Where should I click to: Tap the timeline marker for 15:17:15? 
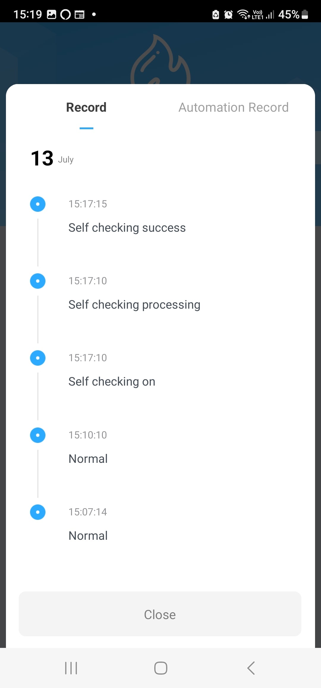coord(38,204)
